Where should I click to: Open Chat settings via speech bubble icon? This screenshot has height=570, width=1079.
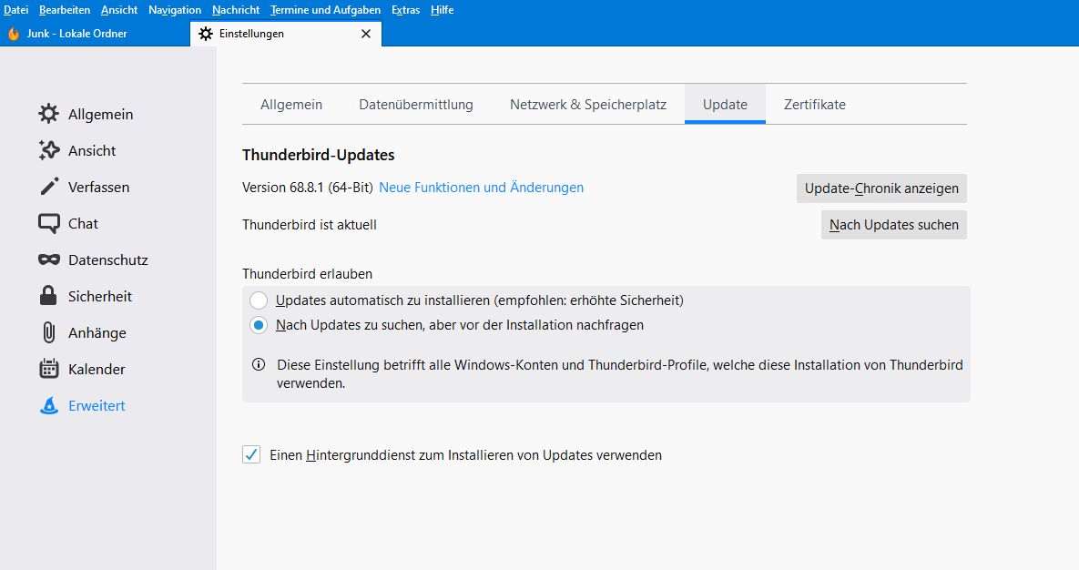point(48,223)
